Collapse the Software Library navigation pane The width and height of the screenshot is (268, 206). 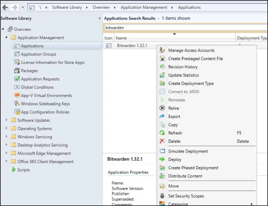(x=99, y=18)
